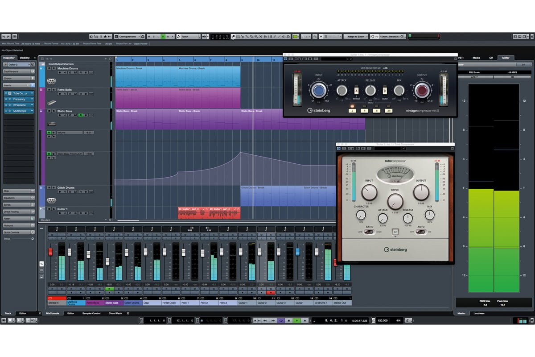Open the Frequency insert slot dropdown
Viewport: 535px width, 357px height.
pyautogui.click(x=32, y=99)
